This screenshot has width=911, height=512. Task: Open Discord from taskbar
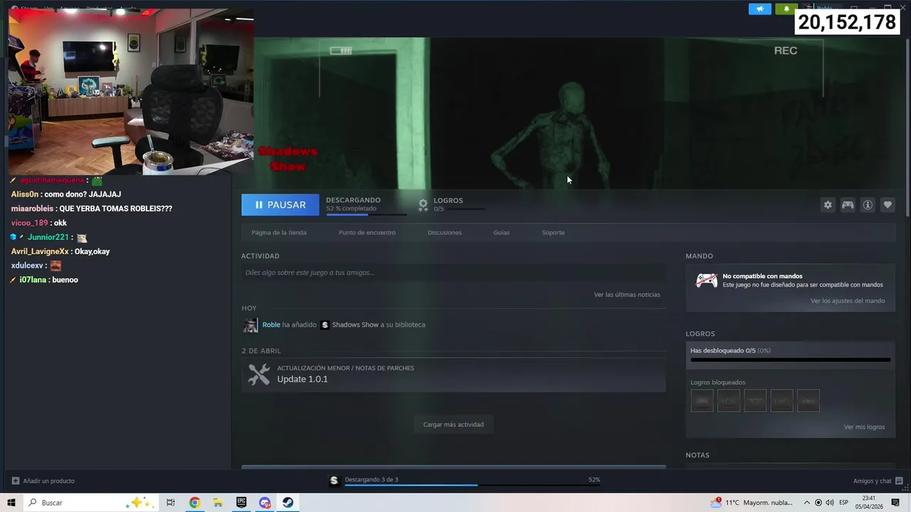tap(265, 503)
